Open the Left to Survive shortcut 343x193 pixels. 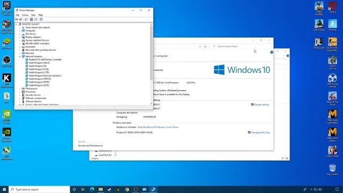point(332,63)
